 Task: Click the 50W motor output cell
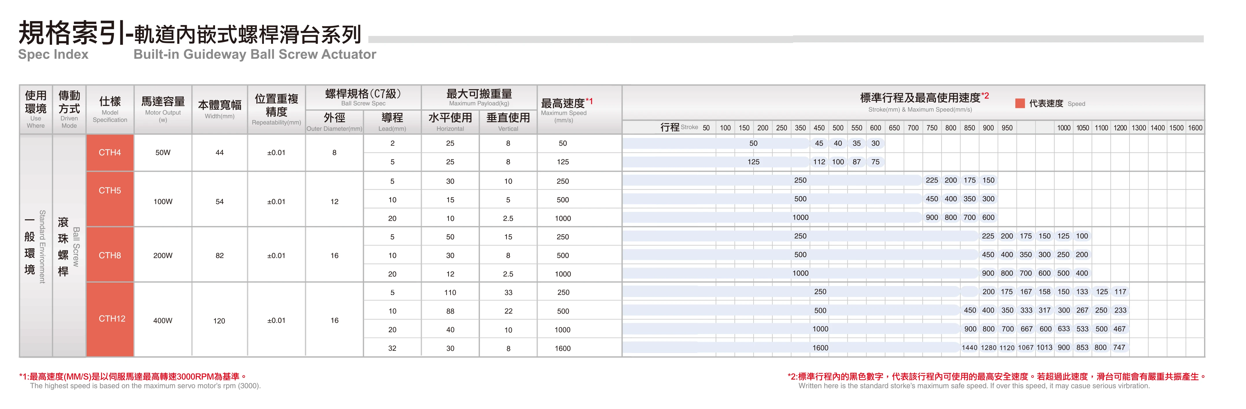[162, 153]
